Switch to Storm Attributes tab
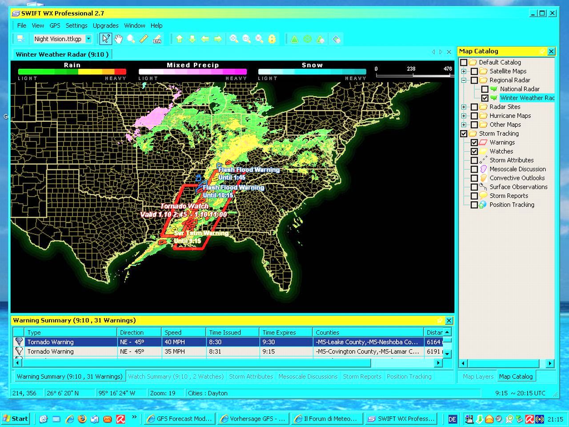 point(251,376)
